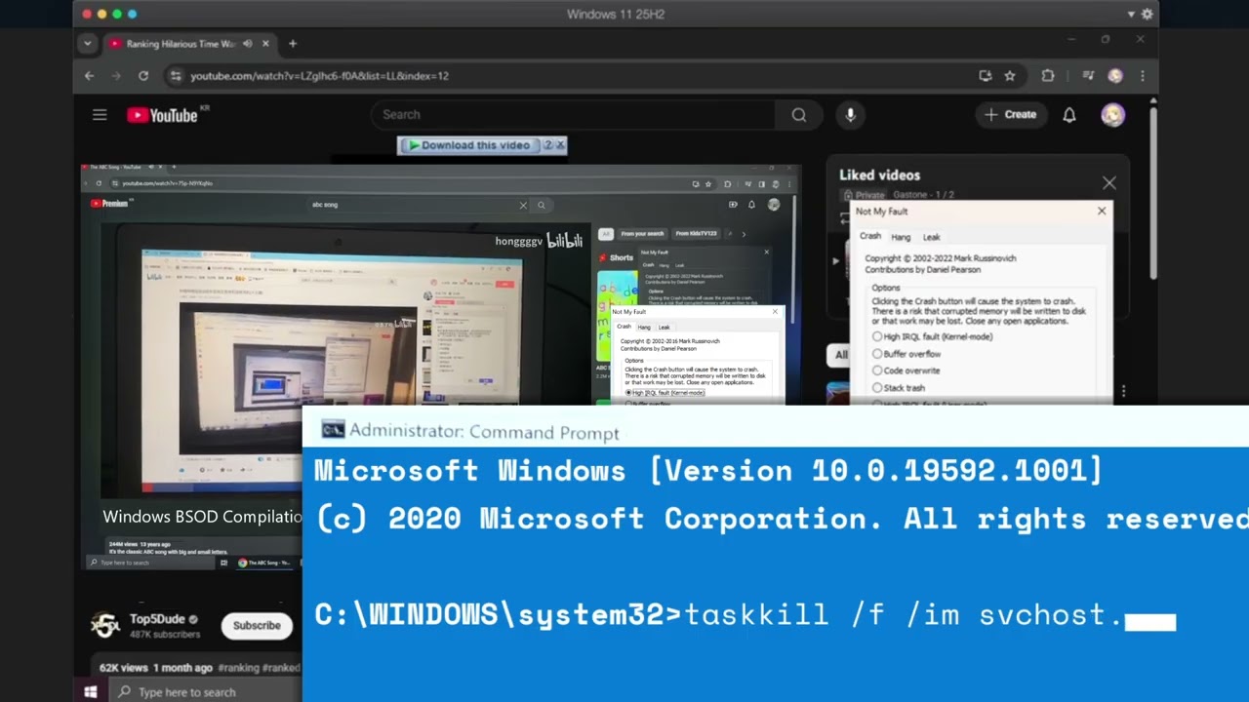The image size is (1249, 702).
Task: Mute the tab via speaker icon
Action: pos(248,44)
